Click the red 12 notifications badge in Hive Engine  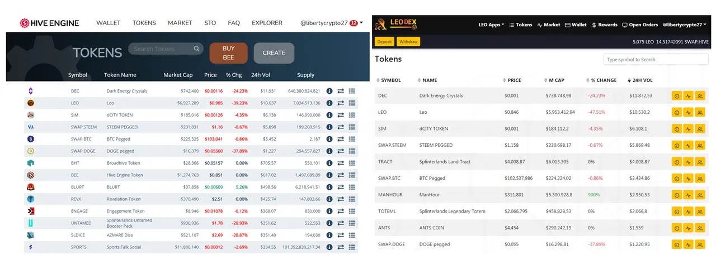pyautogui.click(x=354, y=23)
